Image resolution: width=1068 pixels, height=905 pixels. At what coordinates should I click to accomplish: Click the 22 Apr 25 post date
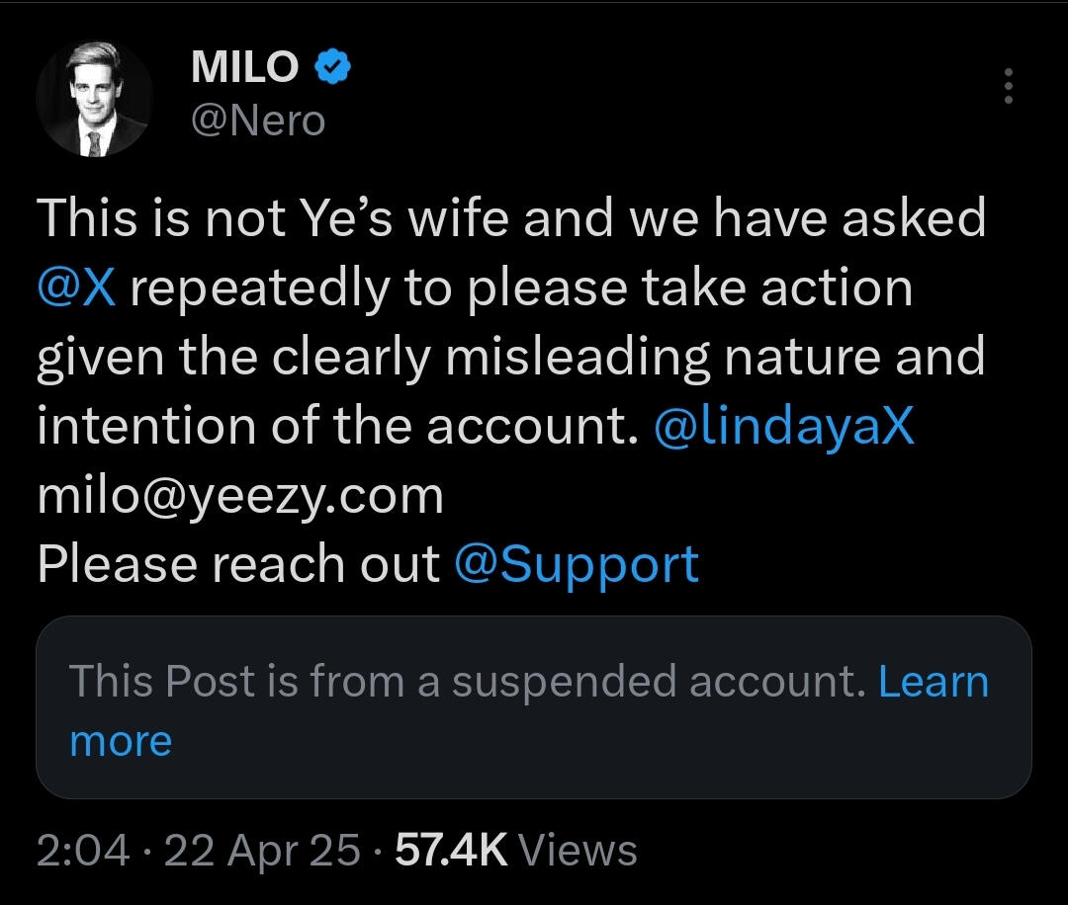tap(262, 851)
